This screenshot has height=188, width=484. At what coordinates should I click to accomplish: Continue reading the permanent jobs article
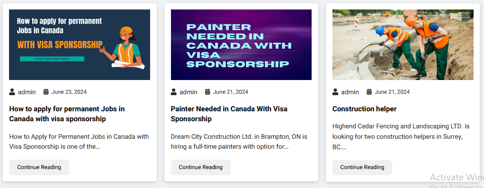pos(39,167)
